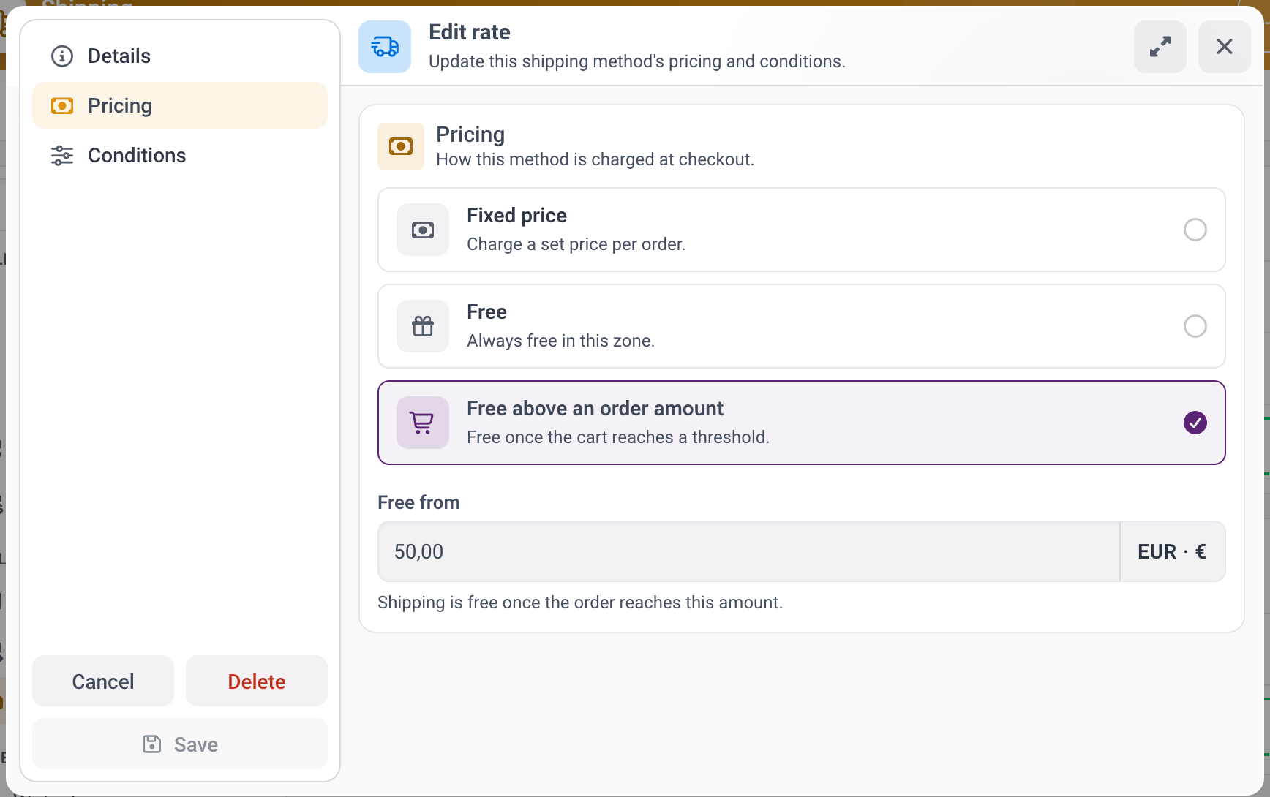Click the shopping cart icon in selected option
This screenshot has width=1270, height=797.
click(x=423, y=423)
